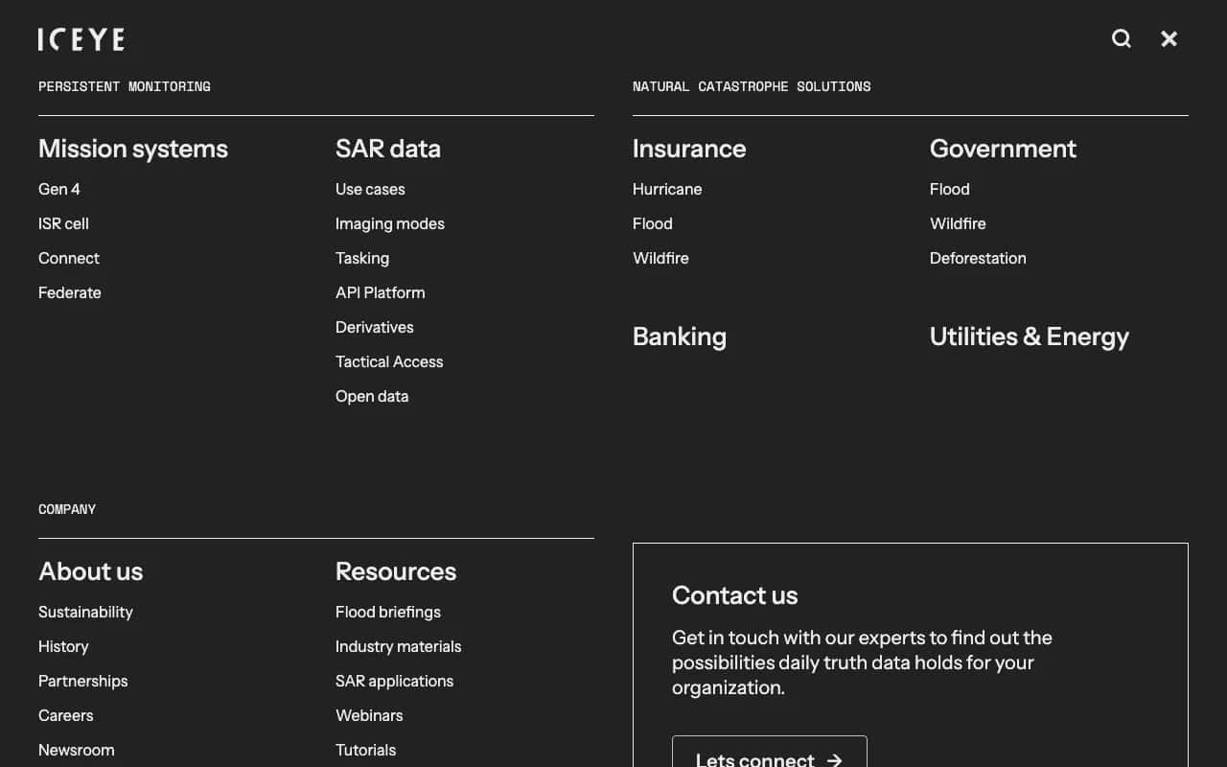Go to the Webinars page
1227x767 pixels.
point(369,715)
